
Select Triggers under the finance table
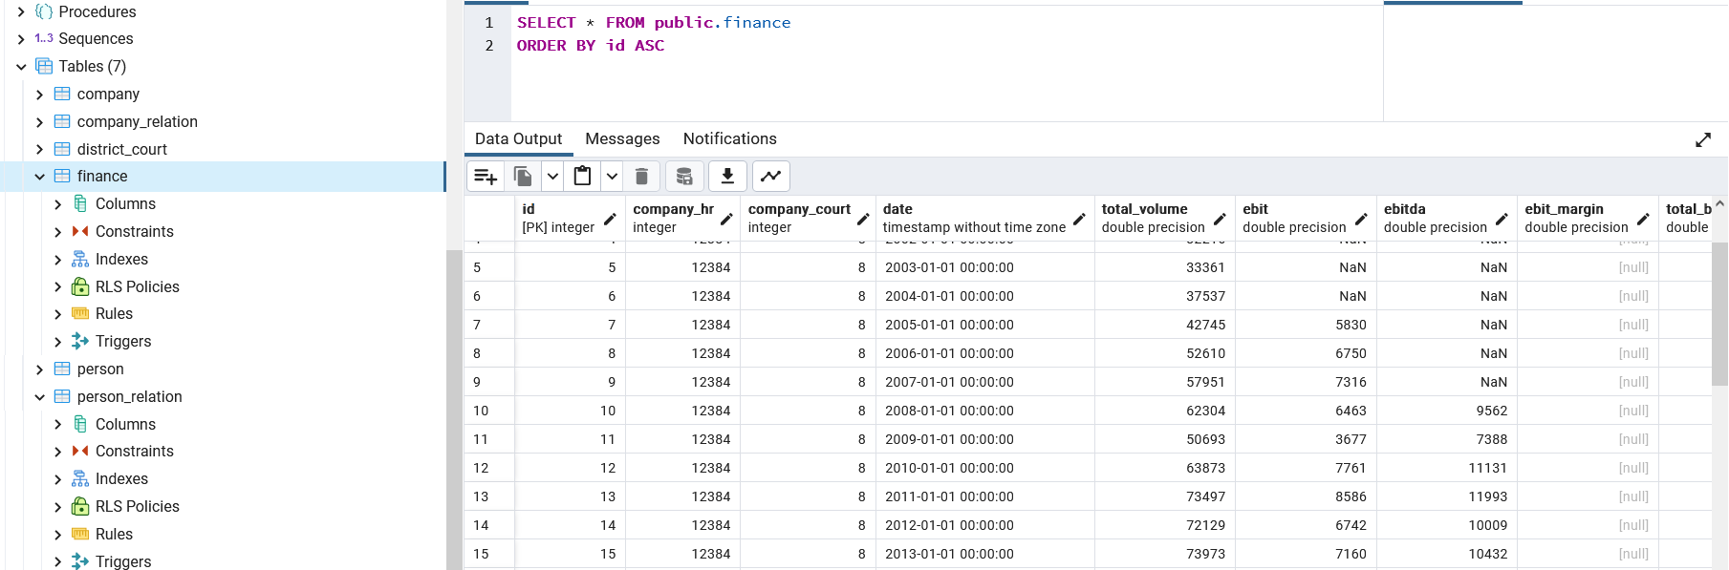(x=122, y=342)
